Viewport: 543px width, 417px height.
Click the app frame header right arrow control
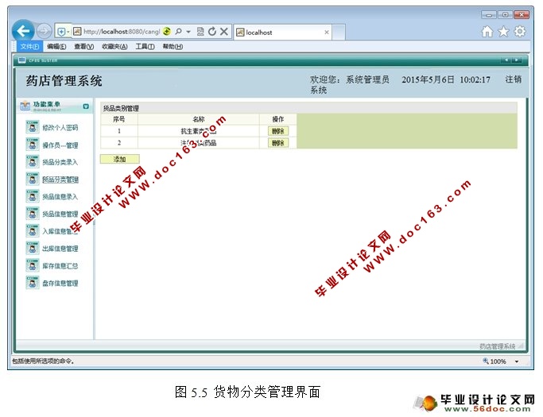tap(516, 60)
